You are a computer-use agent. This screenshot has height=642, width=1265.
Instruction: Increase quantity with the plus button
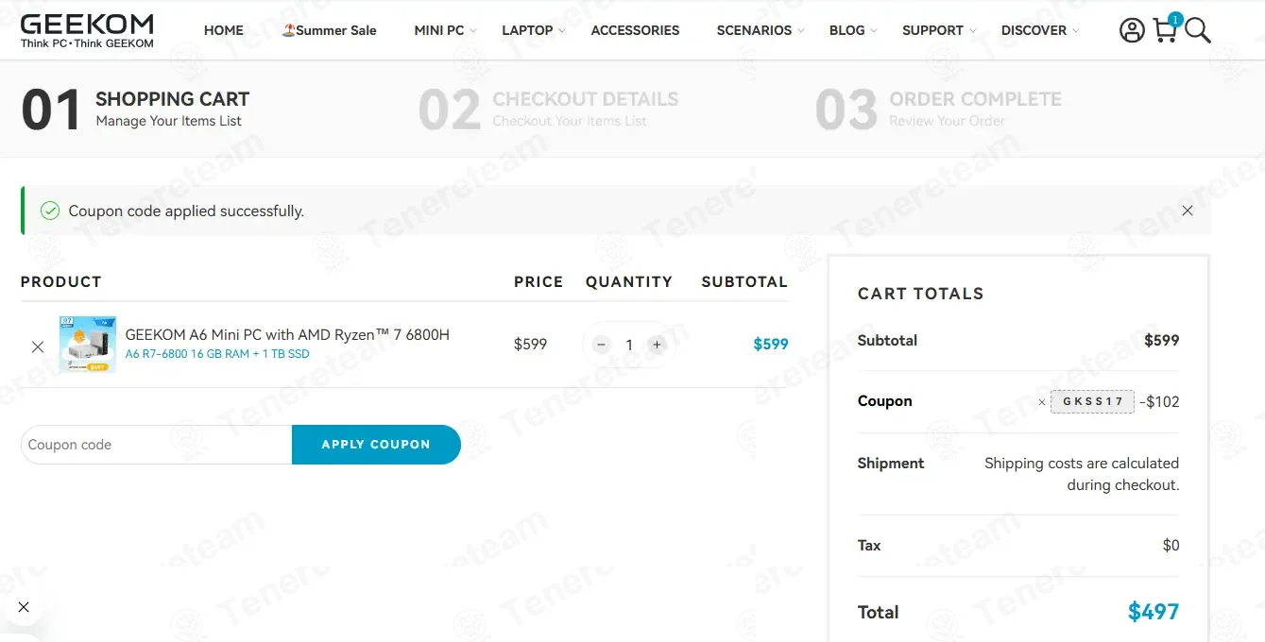coord(657,345)
